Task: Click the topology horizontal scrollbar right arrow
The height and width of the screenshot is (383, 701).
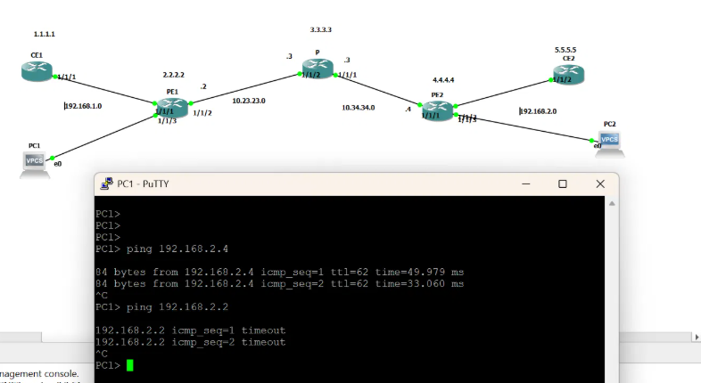Action: pyautogui.click(x=697, y=337)
